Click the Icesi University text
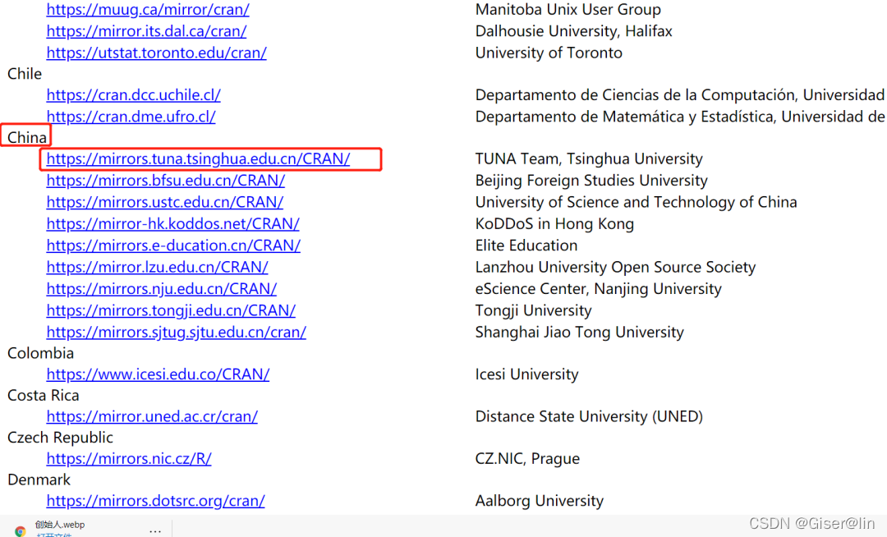 (526, 374)
